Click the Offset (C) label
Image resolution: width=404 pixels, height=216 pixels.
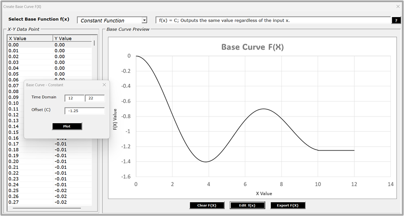click(41, 110)
